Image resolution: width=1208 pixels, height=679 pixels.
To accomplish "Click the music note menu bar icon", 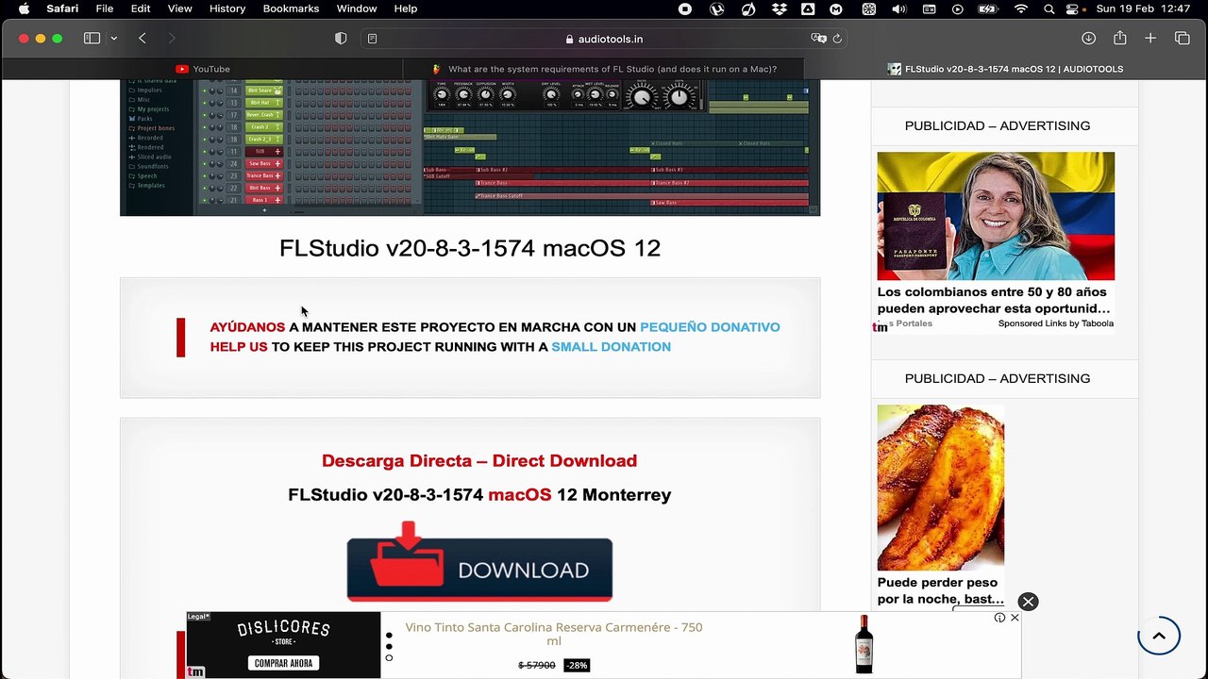I will (x=748, y=8).
